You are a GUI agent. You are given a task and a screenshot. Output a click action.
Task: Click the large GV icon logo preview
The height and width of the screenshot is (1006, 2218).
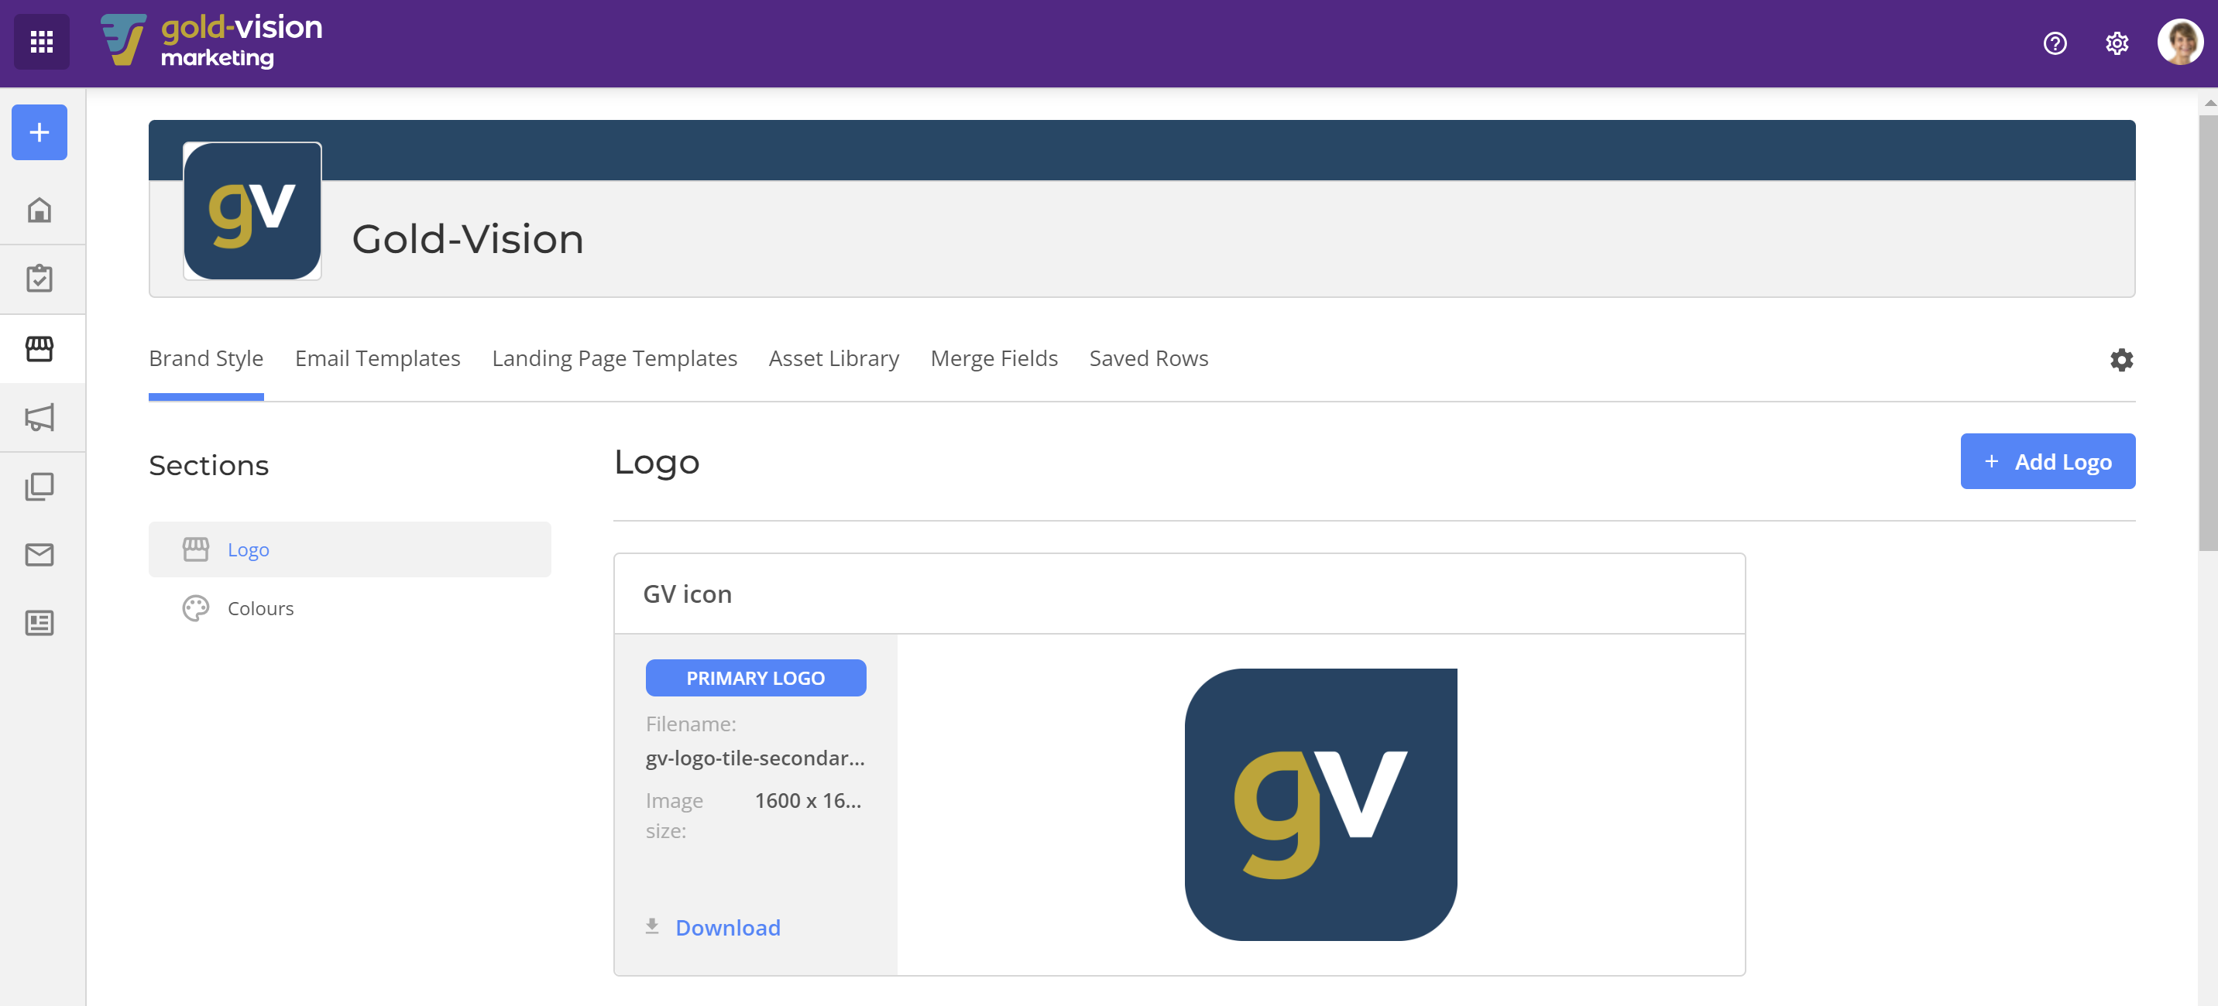coord(1320,804)
